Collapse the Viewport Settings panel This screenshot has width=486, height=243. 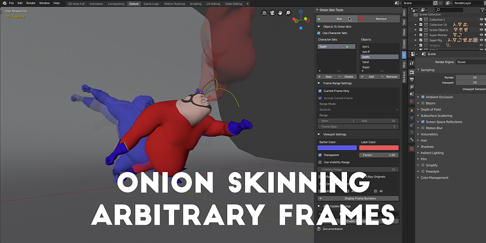(319, 134)
